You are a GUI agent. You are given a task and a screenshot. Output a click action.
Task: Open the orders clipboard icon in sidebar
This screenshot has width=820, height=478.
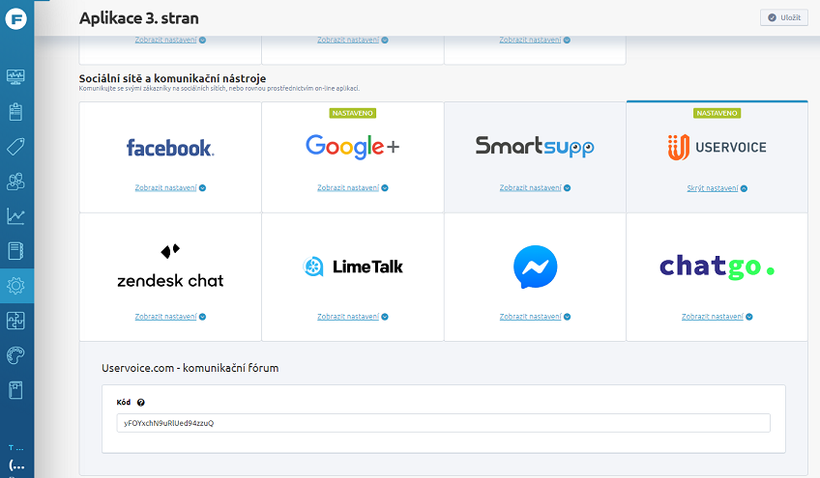click(15, 111)
